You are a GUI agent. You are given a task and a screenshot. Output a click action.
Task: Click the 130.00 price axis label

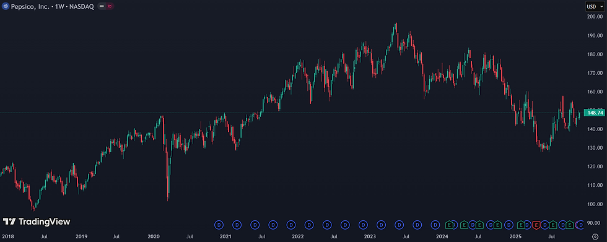[x=595, y=148]
